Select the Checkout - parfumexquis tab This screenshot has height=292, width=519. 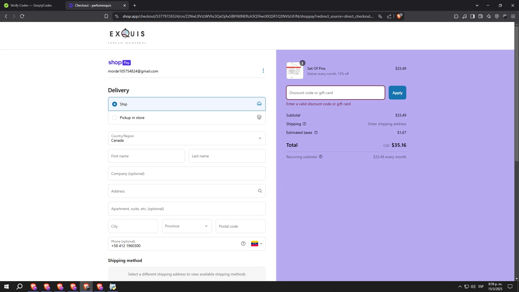tap(93, 6)
